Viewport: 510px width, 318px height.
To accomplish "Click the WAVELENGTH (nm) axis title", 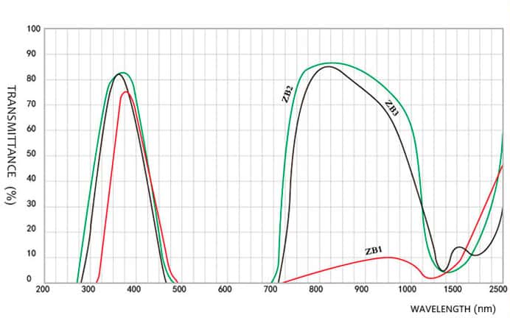I will point(453,308).
